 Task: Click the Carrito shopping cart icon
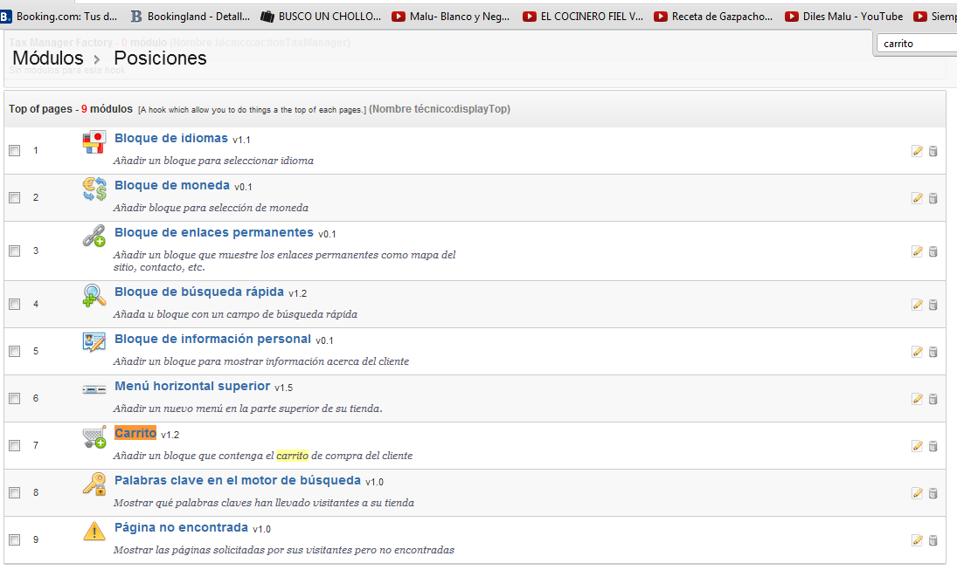(94, 437)
